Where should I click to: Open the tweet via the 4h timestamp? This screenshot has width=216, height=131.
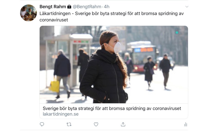point(107,7)
